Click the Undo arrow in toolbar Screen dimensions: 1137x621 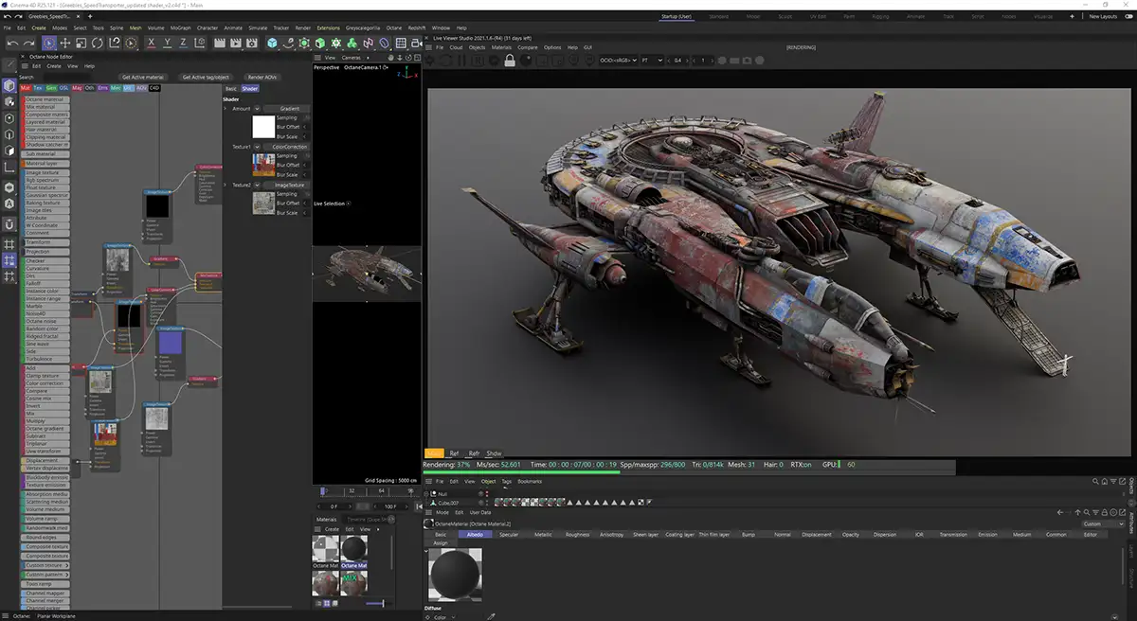pos(12,44)
